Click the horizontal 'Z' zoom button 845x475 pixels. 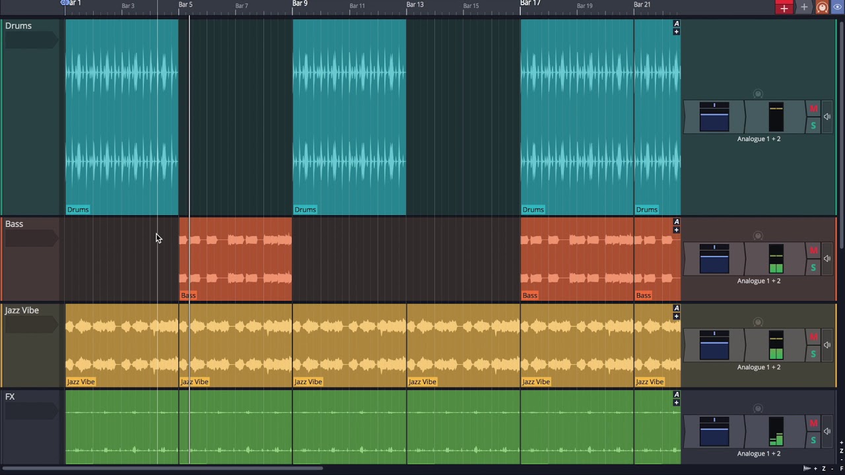[x=823, y=469]
